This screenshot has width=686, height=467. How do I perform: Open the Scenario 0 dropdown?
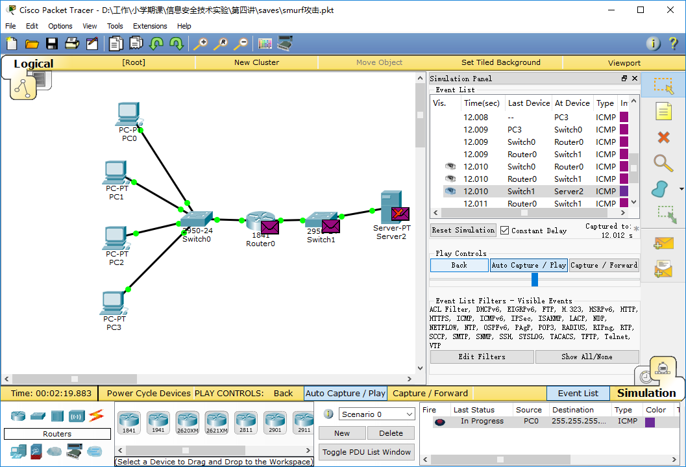pyautogui.click(x=376, y=414)
